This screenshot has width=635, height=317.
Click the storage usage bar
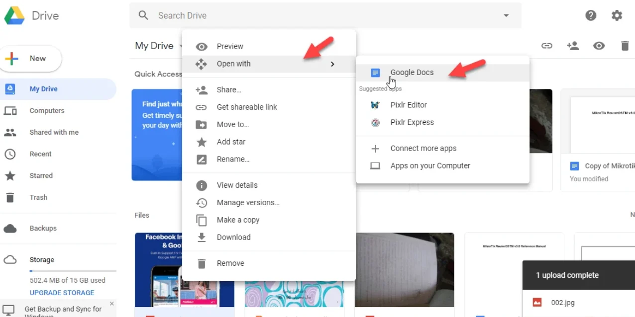click(73, 270)
